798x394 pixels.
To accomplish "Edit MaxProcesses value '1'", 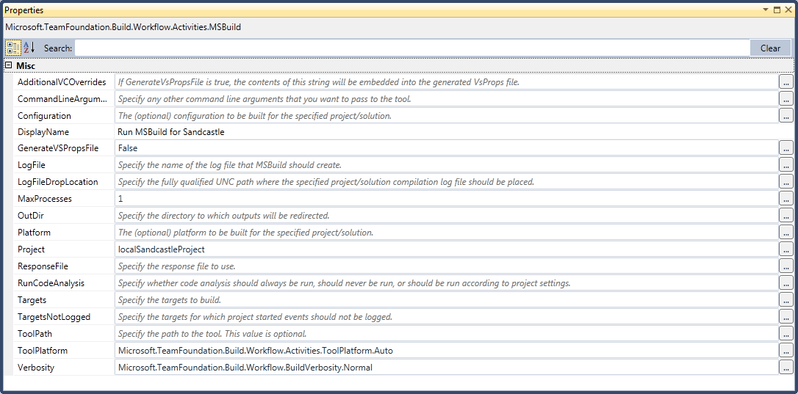I will 446,198.
